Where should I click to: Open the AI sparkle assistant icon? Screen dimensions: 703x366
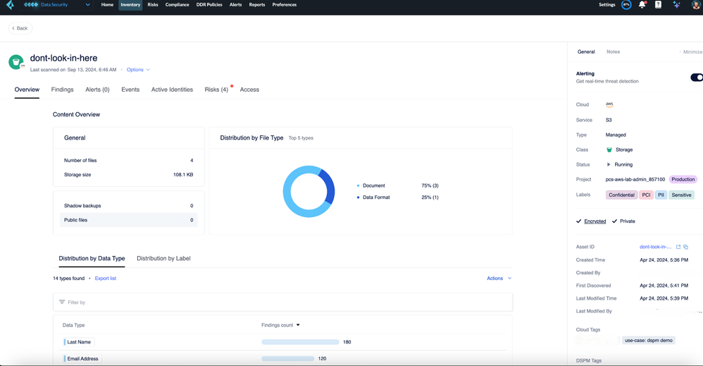coord(676,5)
